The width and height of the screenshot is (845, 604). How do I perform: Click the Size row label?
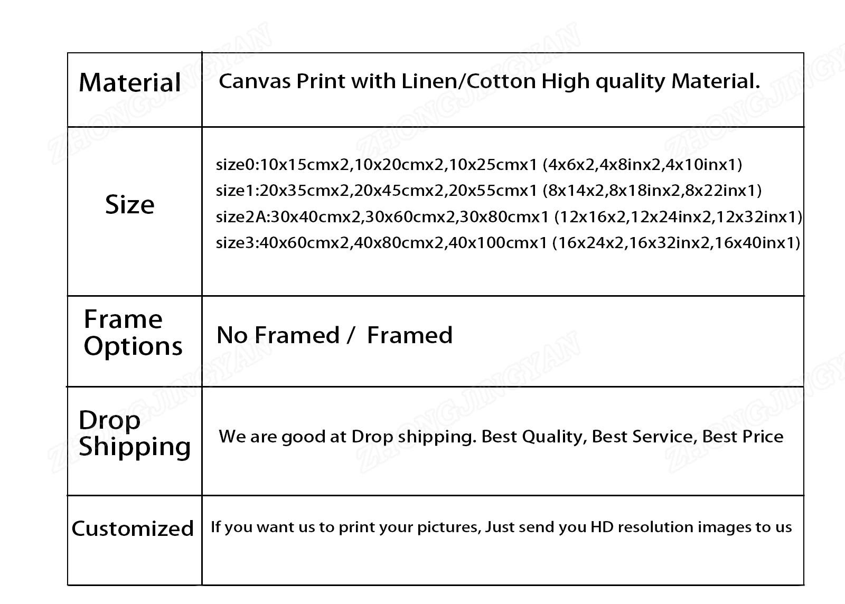pos(130,204)
